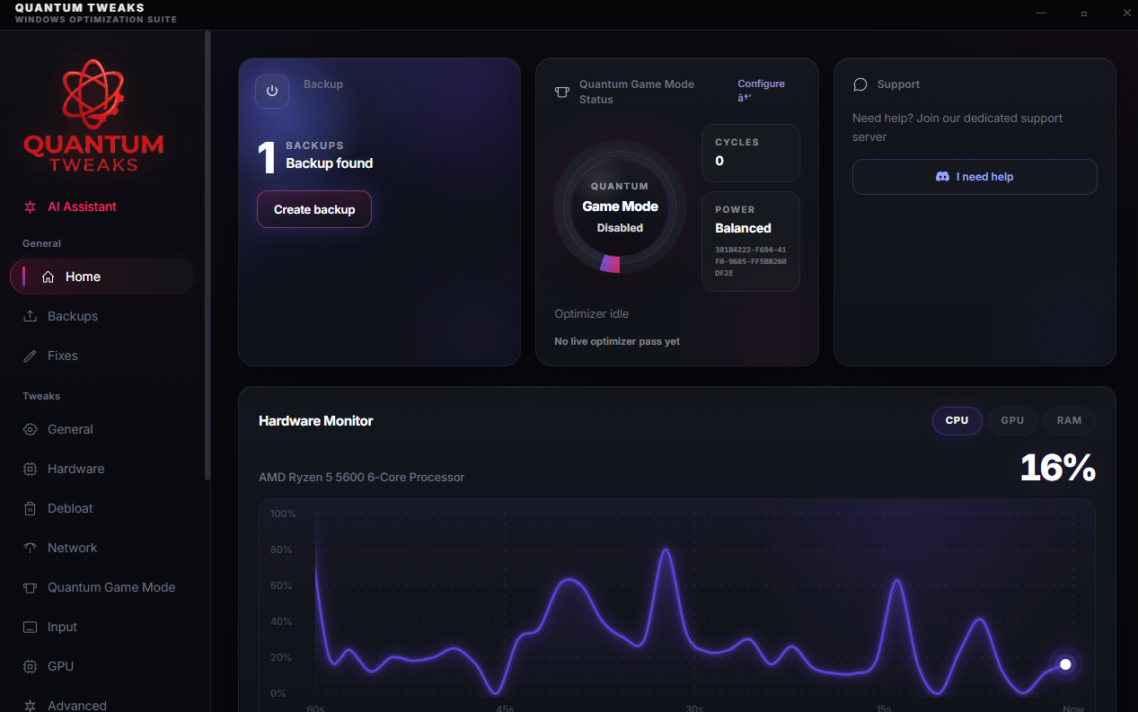1138x712 pixels.
Task: Close the Quantum Tweaks window
Action: 1126,13
